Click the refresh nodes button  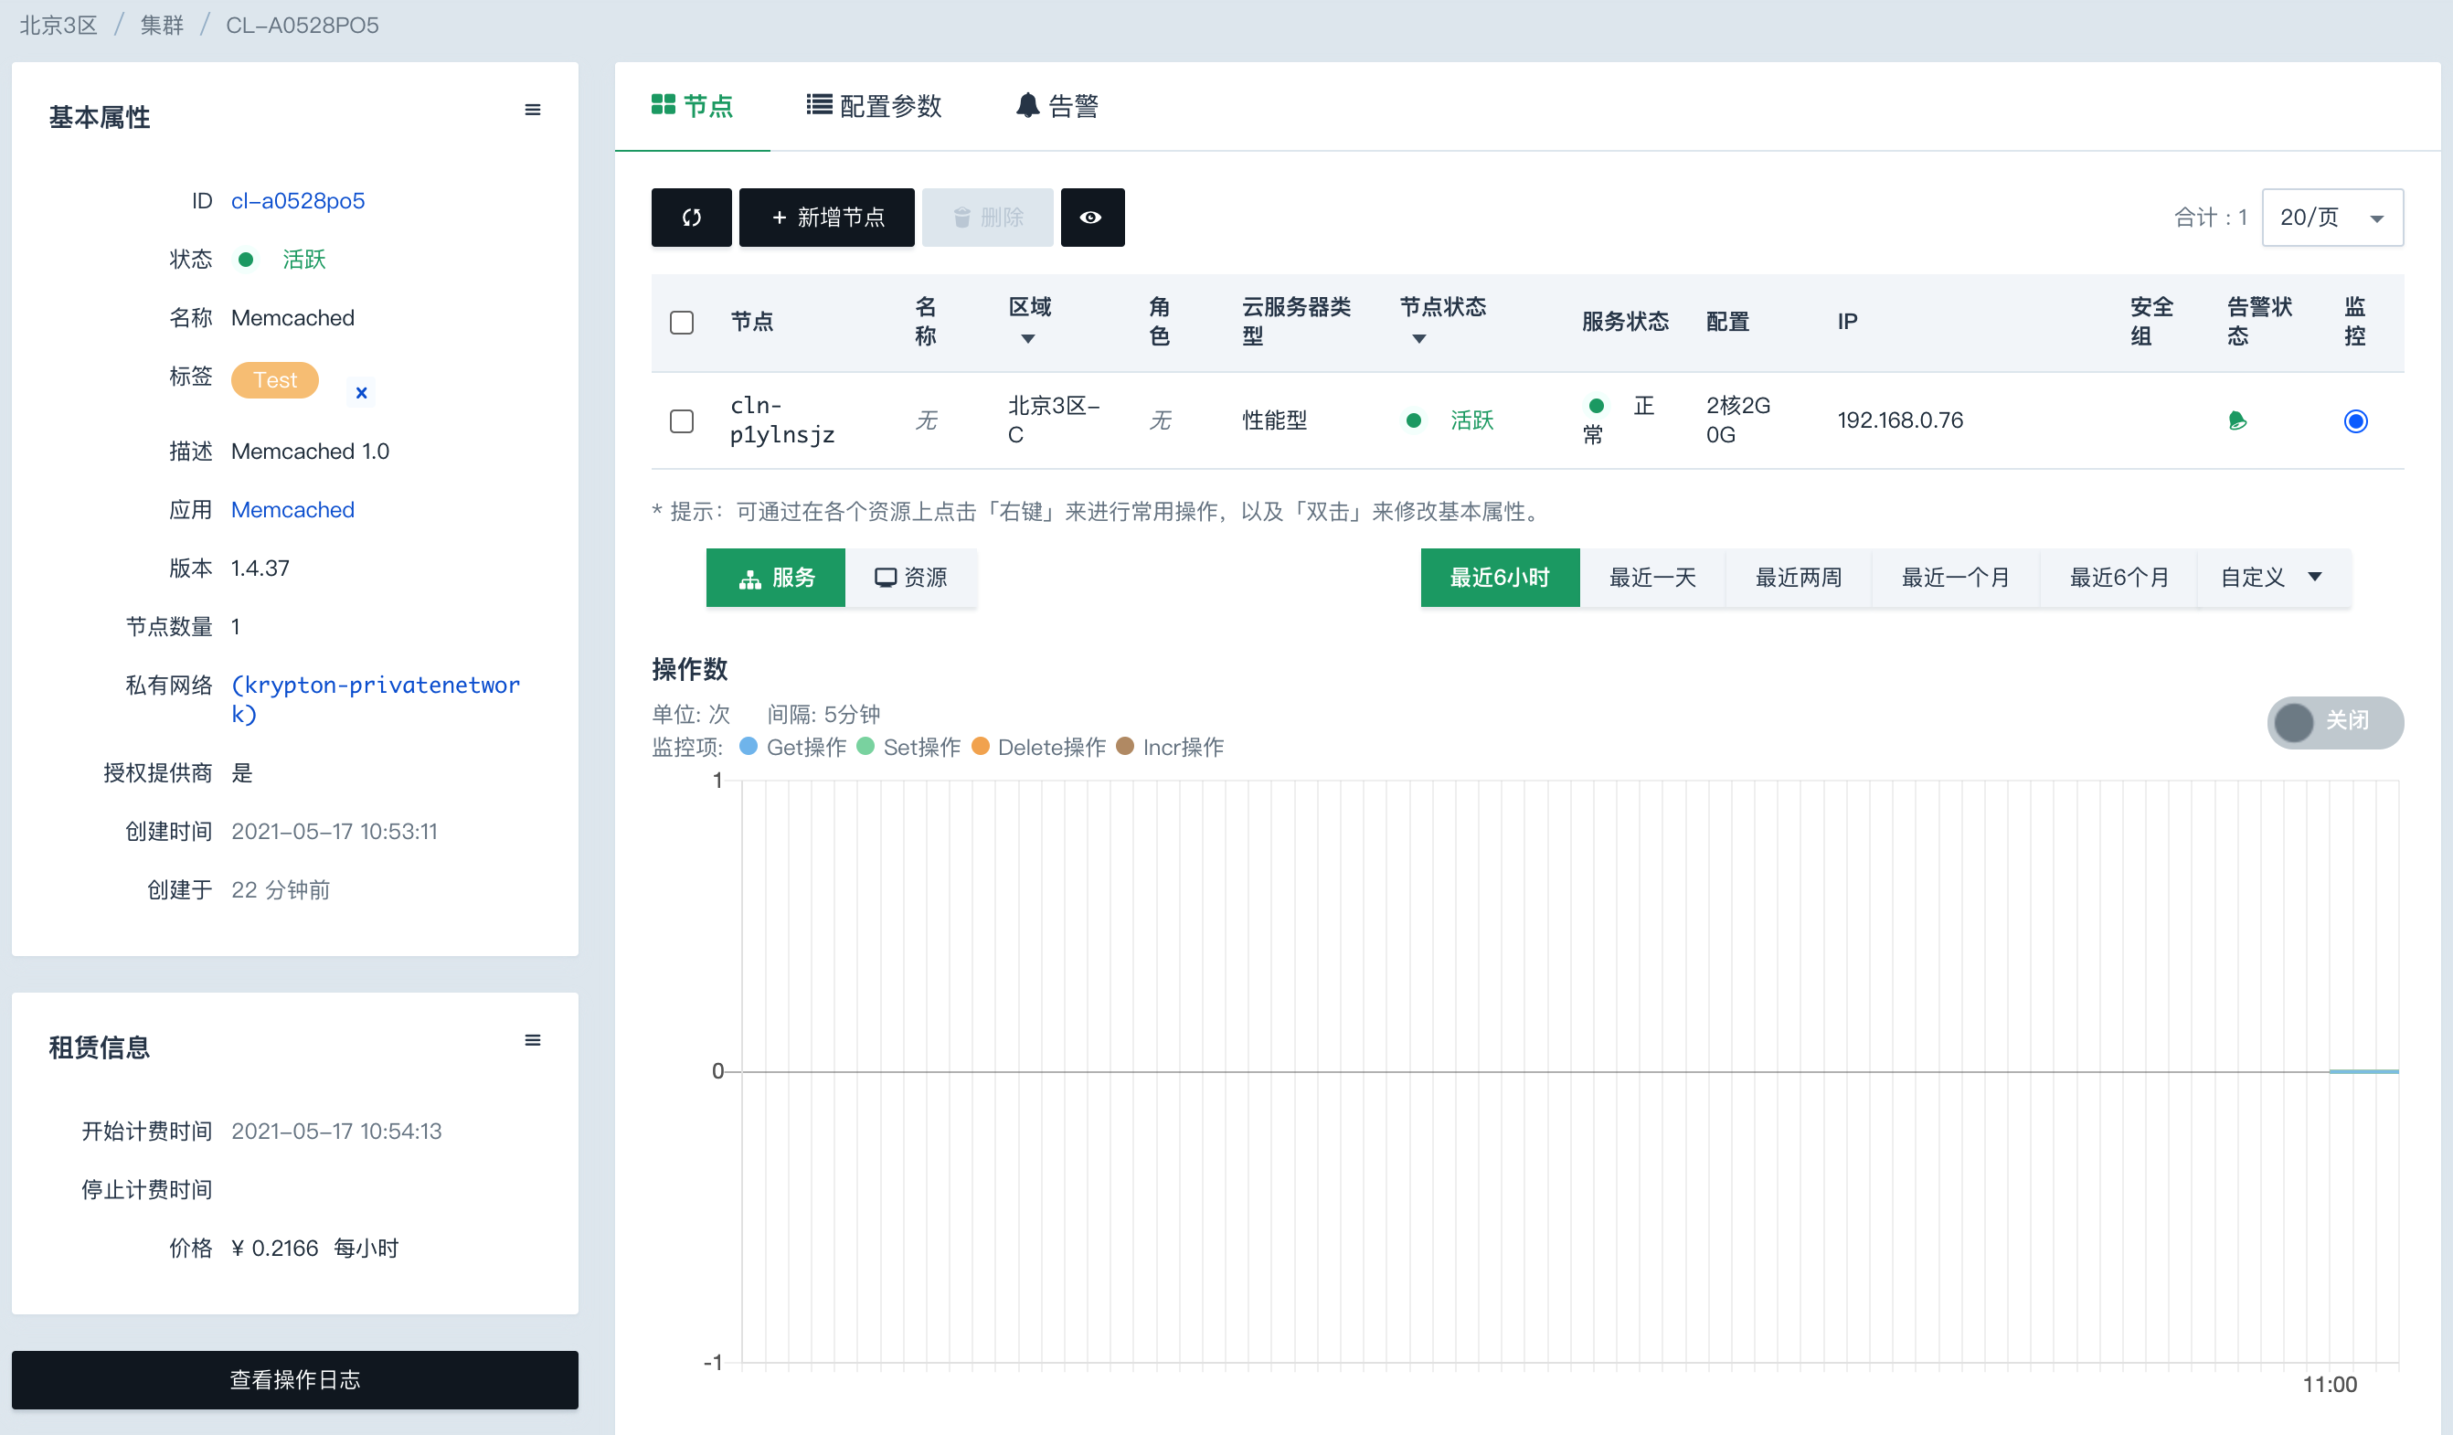(691, 218)
